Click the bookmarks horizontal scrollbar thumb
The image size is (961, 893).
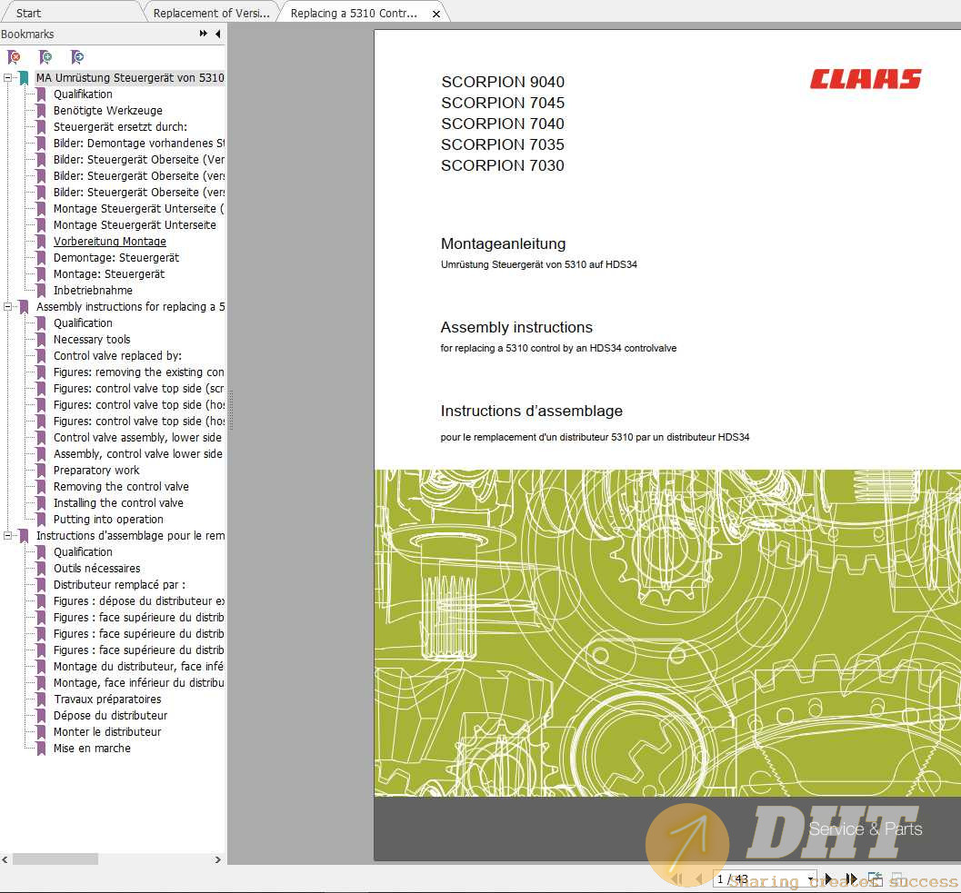click(55, 859)
